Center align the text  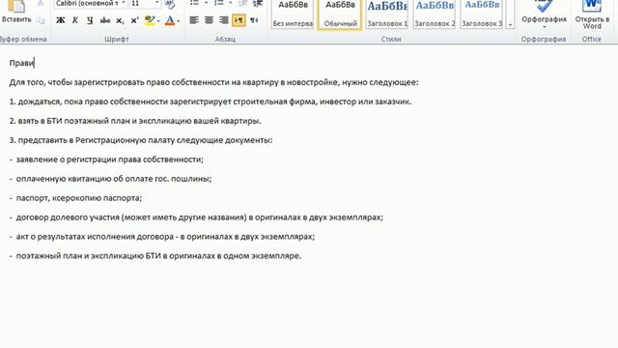pos(209,20)
